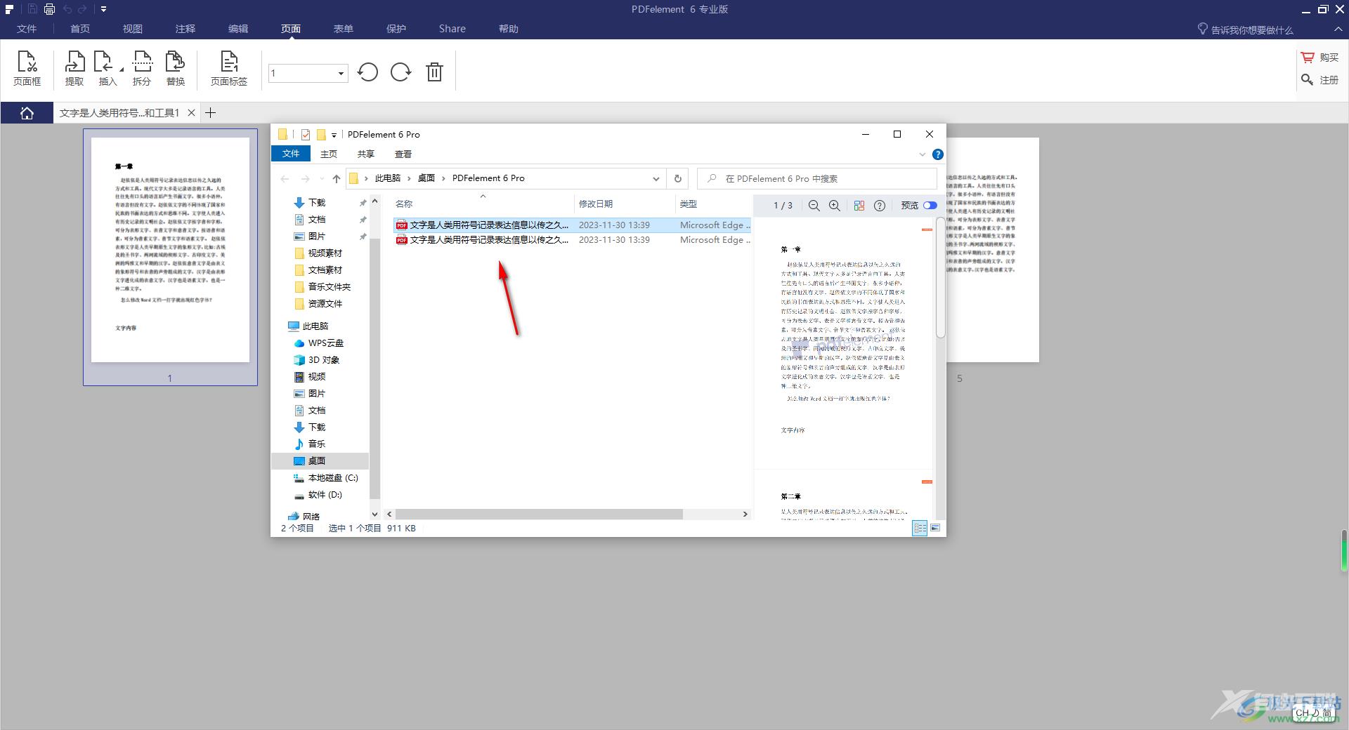Open the recent locations dropdown in Explorer
The image size is (1349, 730).
coord(322,178)
